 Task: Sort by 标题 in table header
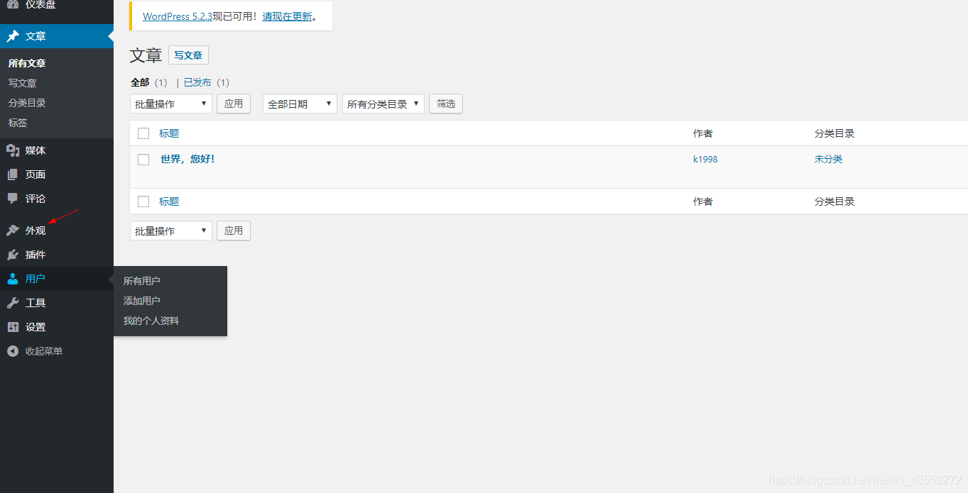[169, 133]
